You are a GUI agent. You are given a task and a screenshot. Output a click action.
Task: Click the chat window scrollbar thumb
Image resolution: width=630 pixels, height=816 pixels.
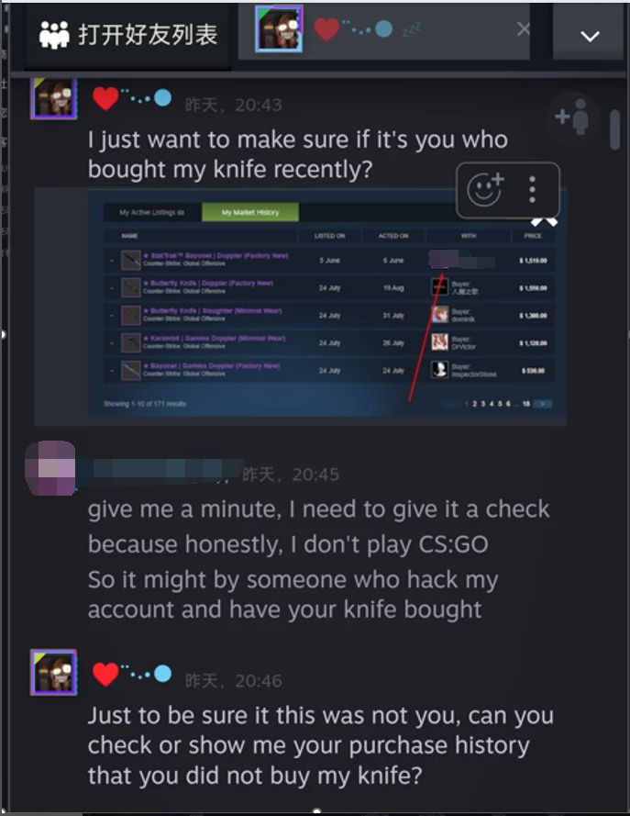(615, 129)
